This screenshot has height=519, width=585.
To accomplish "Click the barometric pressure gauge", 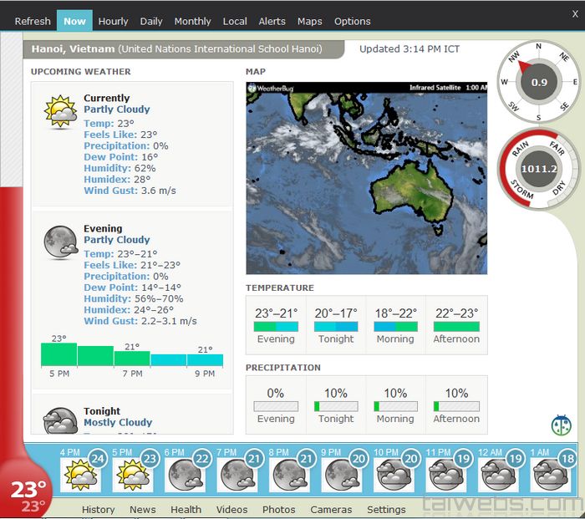I will coord(539,169).
